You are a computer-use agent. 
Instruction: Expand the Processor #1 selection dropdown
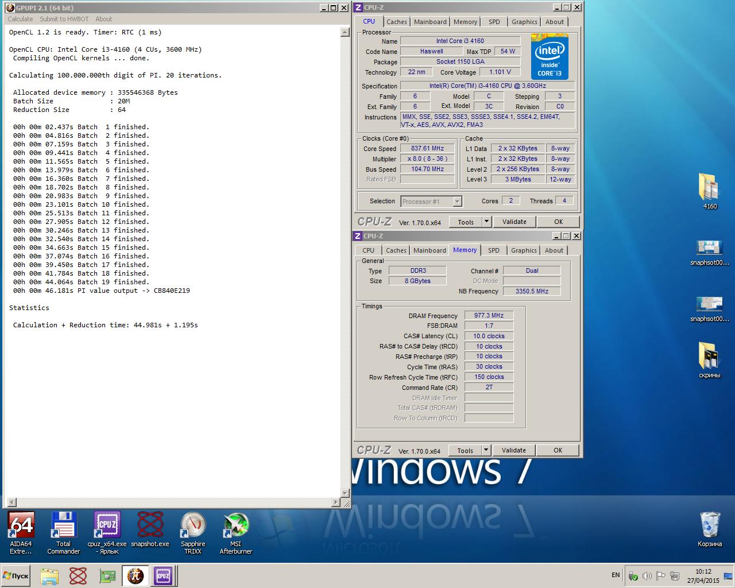pyautogui.click(x=457, y=202)
